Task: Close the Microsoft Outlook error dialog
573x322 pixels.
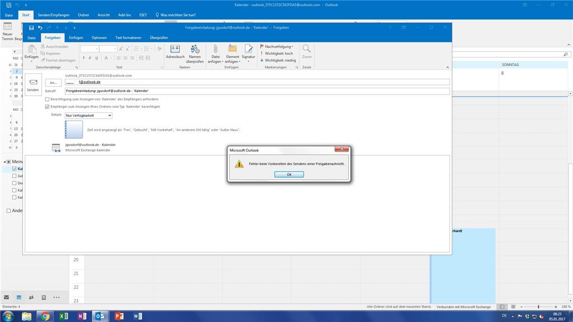Action: pyautogui.click(x=342, y=149)
